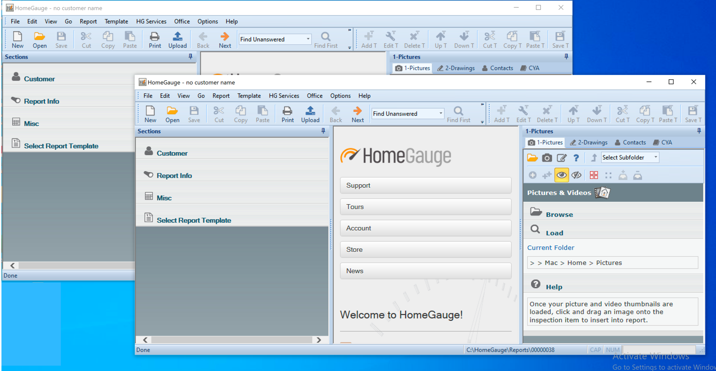The height and width of the screenshot is (371, 716).
Task: Click the Store button on the welcome page
Action: pyautogui.click(x=426, y=249)
